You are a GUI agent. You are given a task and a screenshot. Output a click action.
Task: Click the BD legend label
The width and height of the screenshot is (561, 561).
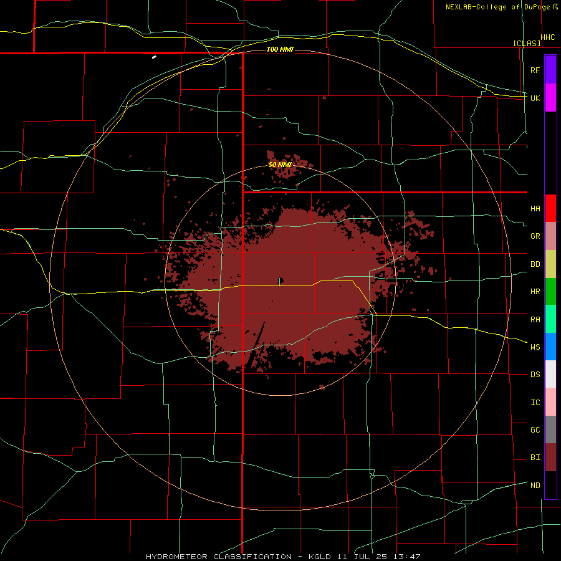coord(535,264)
